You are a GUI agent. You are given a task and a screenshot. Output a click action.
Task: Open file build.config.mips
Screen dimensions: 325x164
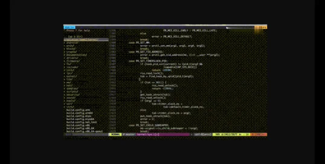79,116
